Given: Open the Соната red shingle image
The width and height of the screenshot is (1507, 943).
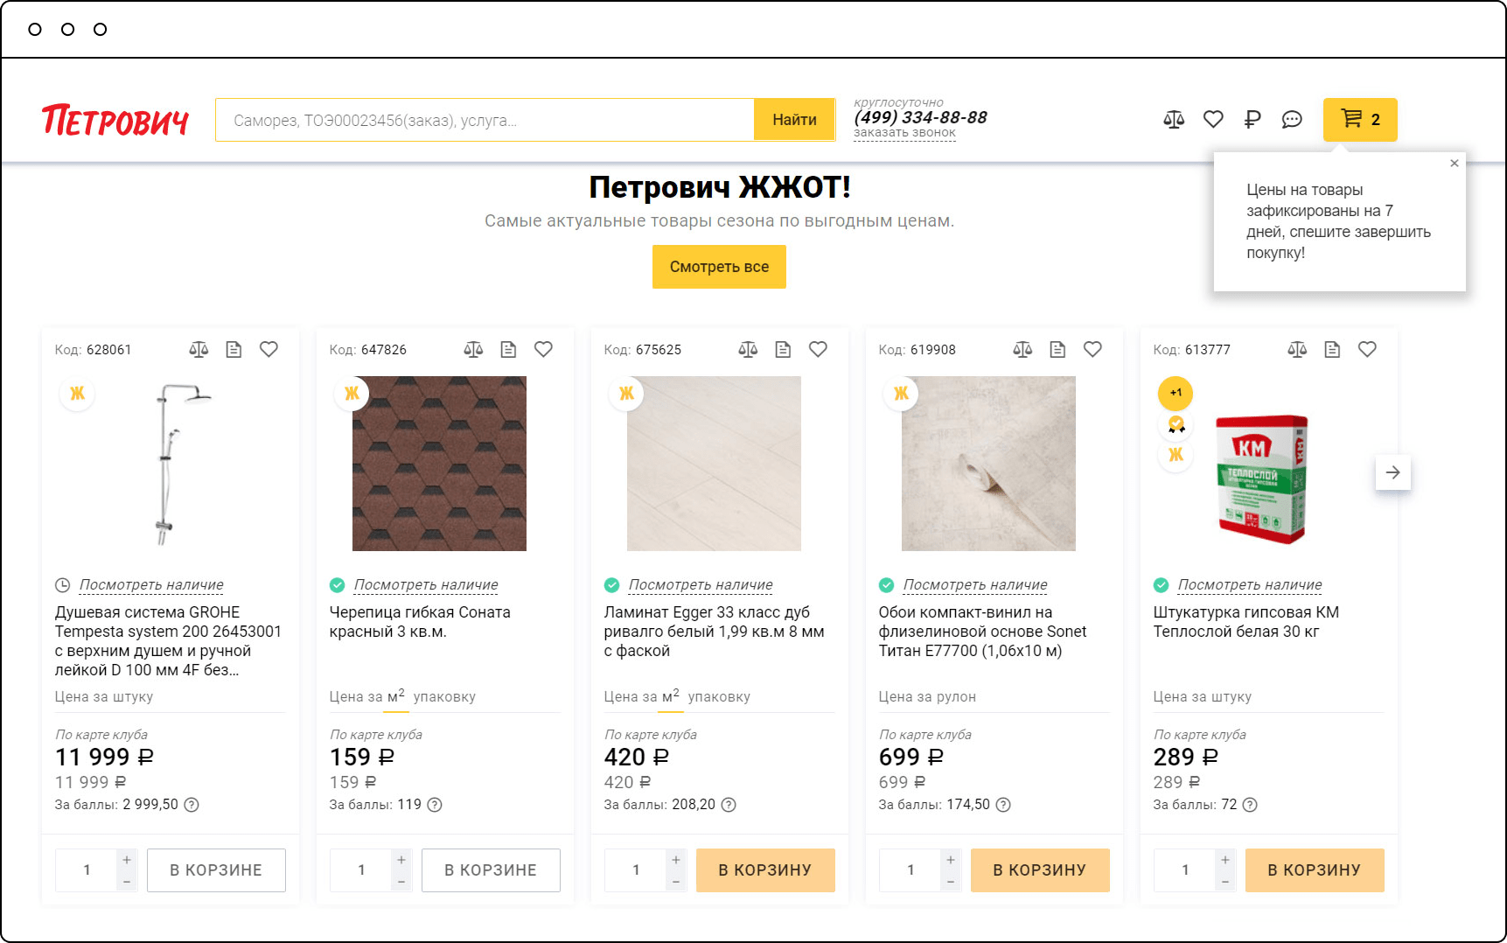Looking at the screenshot, I should pyautogui.click(x=439, y=464).
